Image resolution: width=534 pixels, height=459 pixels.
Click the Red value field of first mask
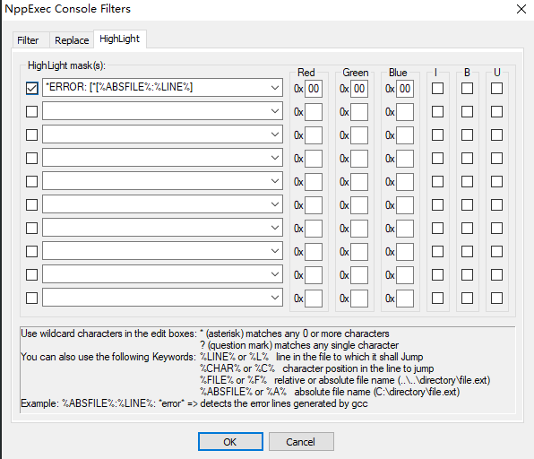coord(314,89)
